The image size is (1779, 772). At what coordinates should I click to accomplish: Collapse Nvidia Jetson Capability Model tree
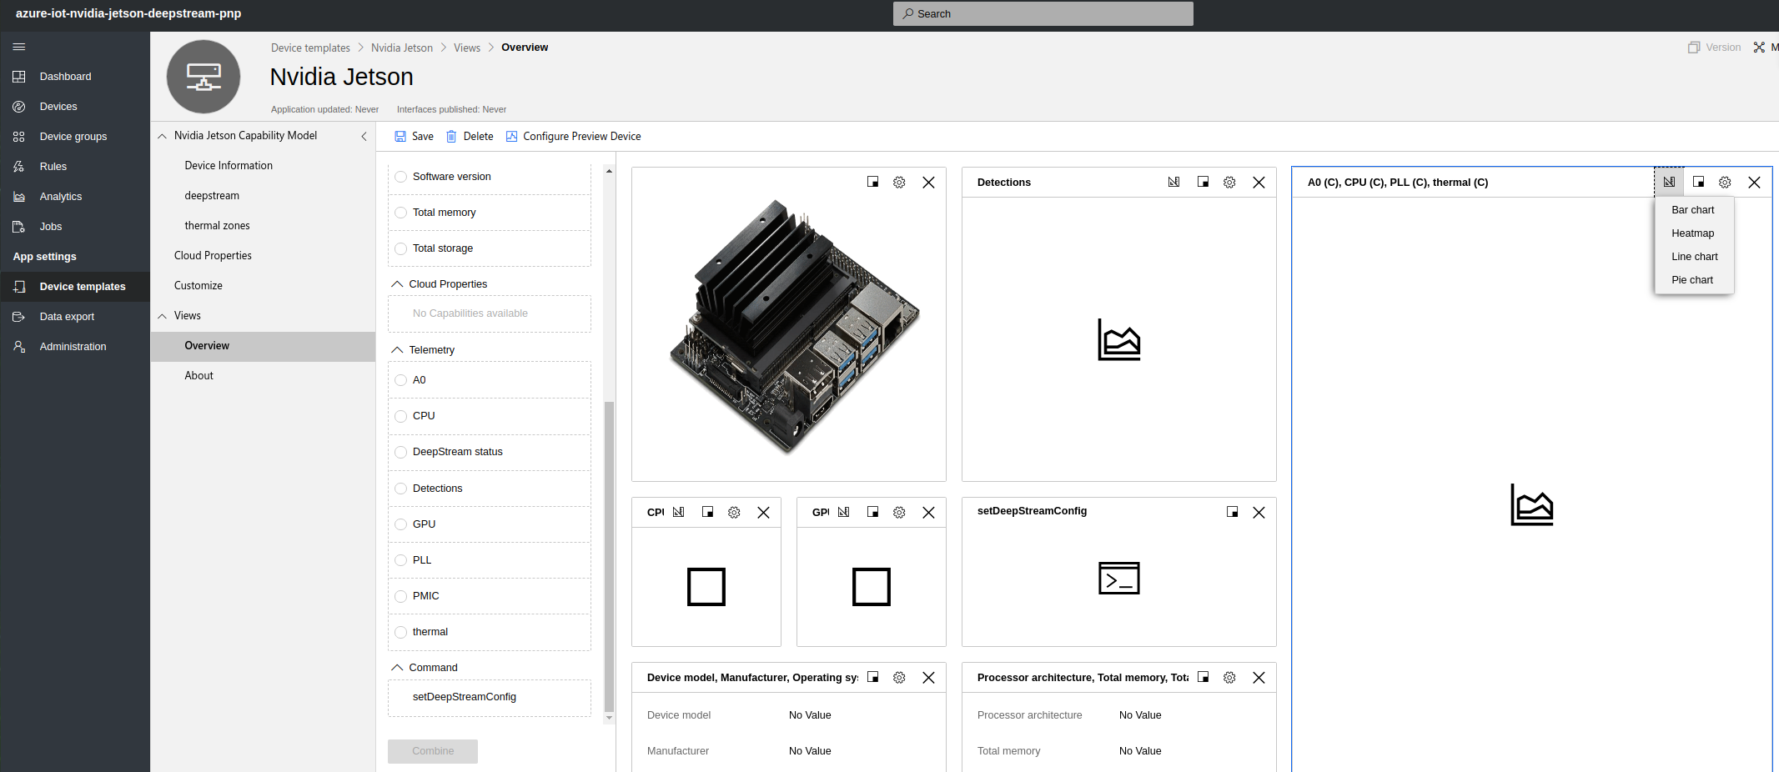pos(162,136)
